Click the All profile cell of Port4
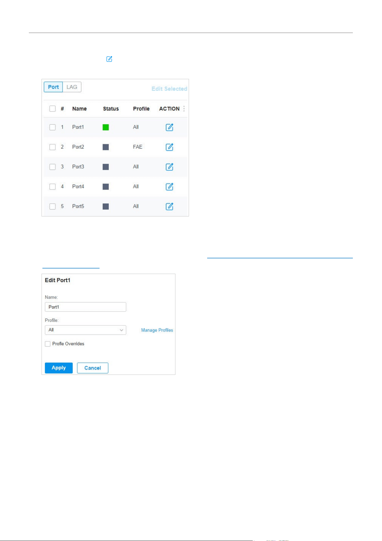Viewport: 382px width, 541px height. 136,186
